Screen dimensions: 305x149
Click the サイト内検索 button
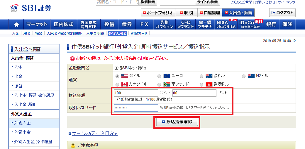208,2
